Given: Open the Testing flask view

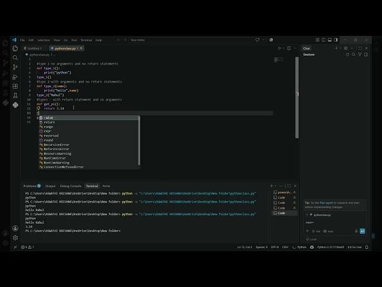Looking at the screenshot, I should (15, 96).
